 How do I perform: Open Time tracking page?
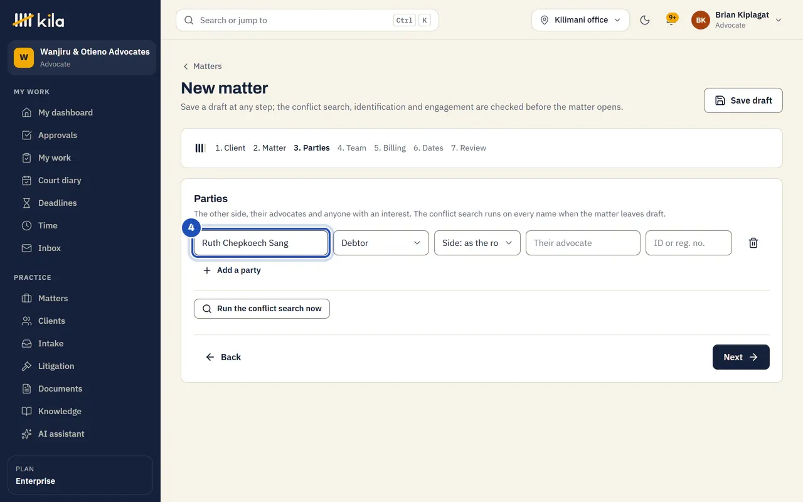(80, 225)
